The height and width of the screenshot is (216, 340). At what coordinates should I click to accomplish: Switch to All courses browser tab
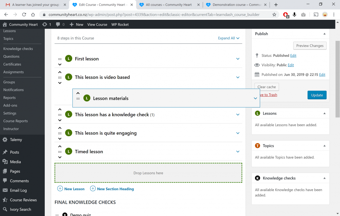point(169,5)
